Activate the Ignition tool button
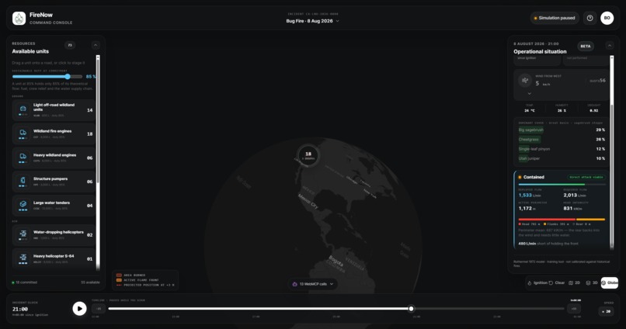 coord(537,282)
